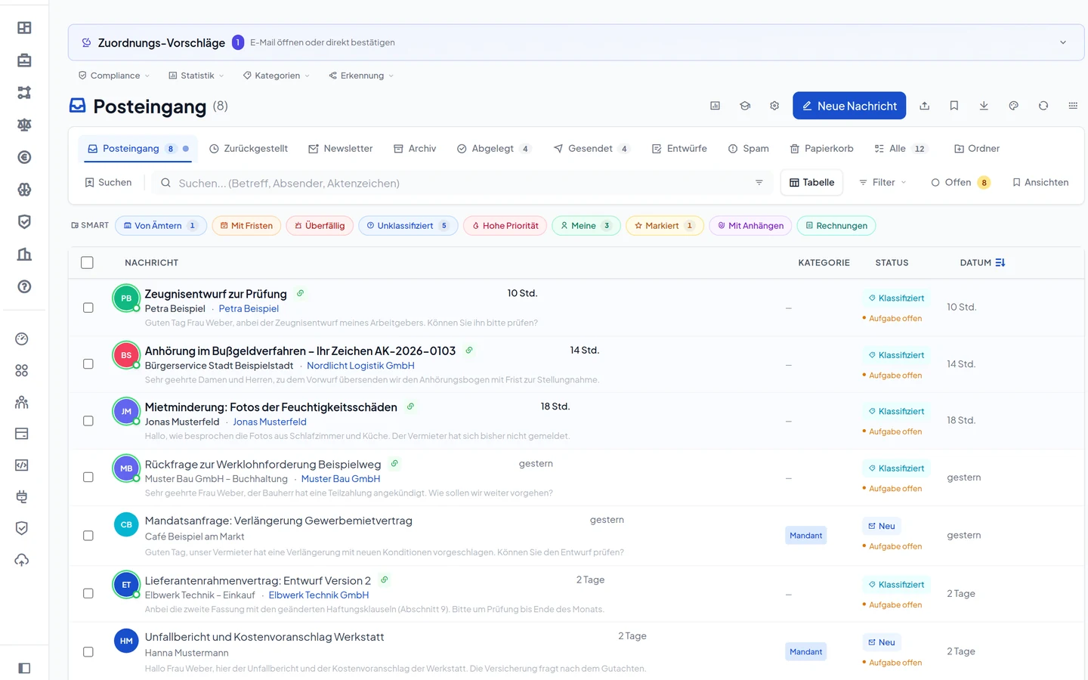The height and width of the screenshot is (680, 1088).
Task: Apply the Hohe Priorität smart filter
Action: point(505,226)
